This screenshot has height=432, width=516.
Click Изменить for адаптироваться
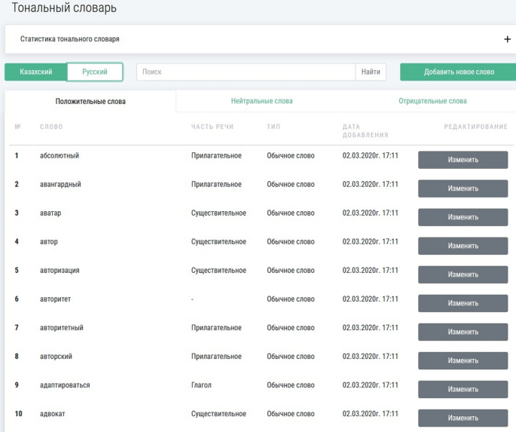pos(463,389)
